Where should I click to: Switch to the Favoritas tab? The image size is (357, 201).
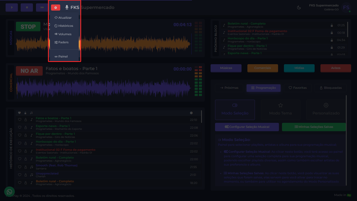pos(298,88)
